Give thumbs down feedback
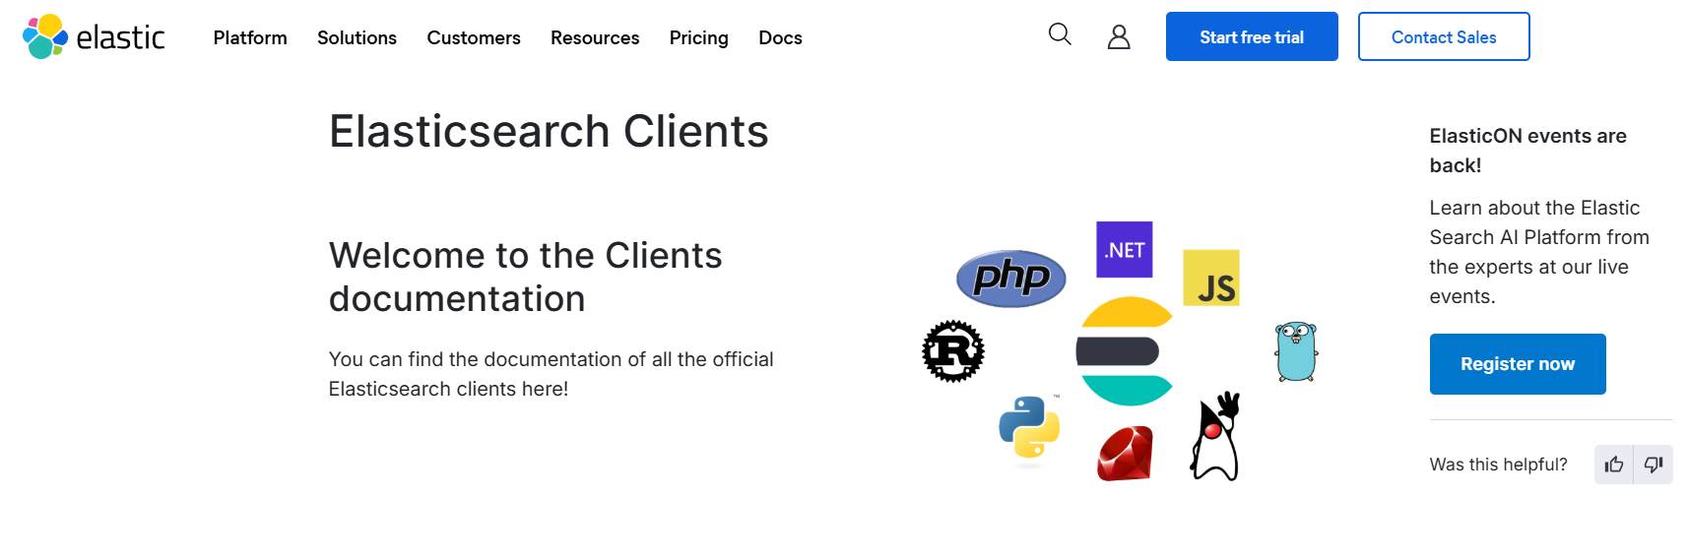This screenshot has height=560, width=1688. (1654, 465)
